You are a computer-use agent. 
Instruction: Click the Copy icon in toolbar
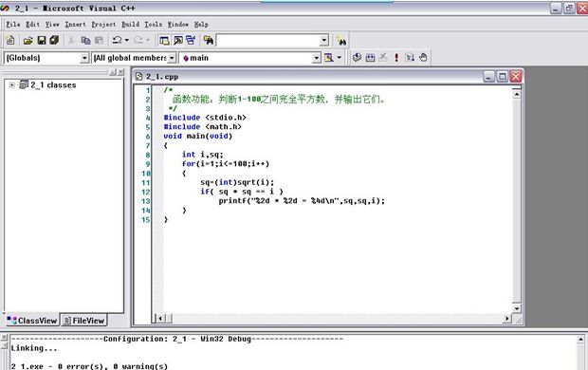point(85,40)
